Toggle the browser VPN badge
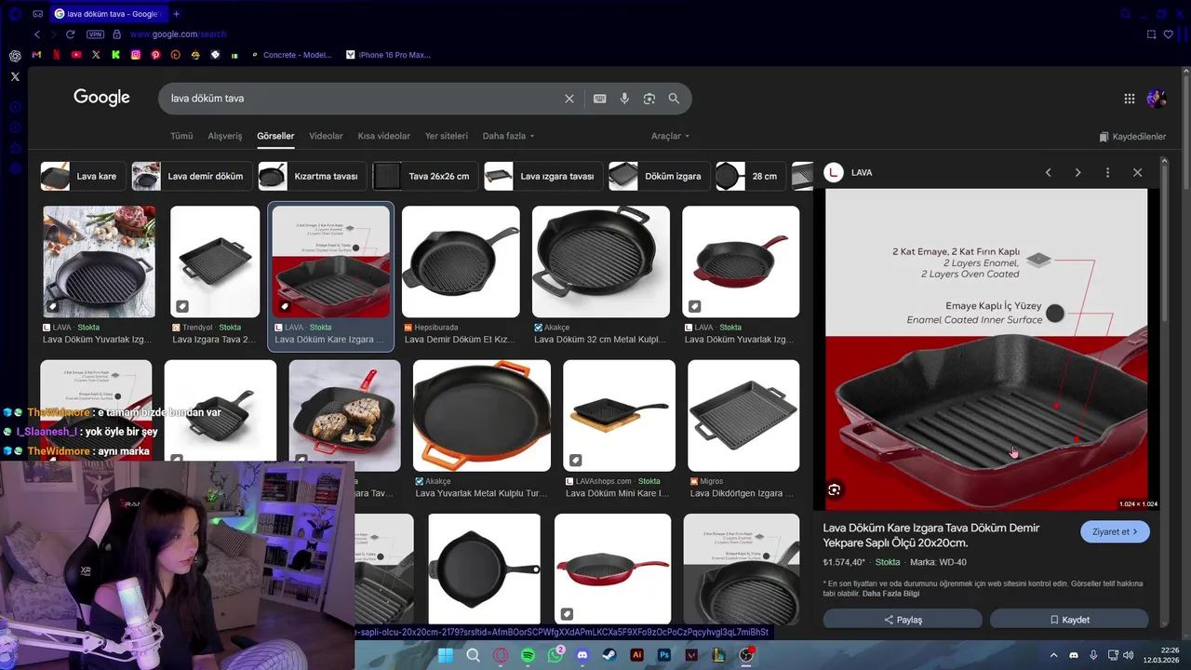Image resolution: width=1191 pixels, height=670 pixels. pos(95,34)
